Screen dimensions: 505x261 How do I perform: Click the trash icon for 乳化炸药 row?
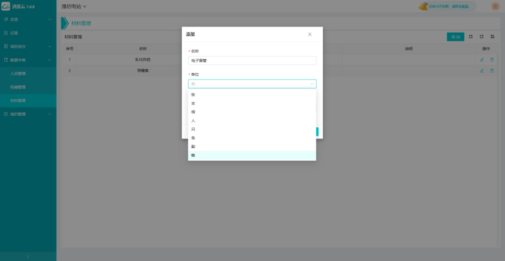coord(492,60)
